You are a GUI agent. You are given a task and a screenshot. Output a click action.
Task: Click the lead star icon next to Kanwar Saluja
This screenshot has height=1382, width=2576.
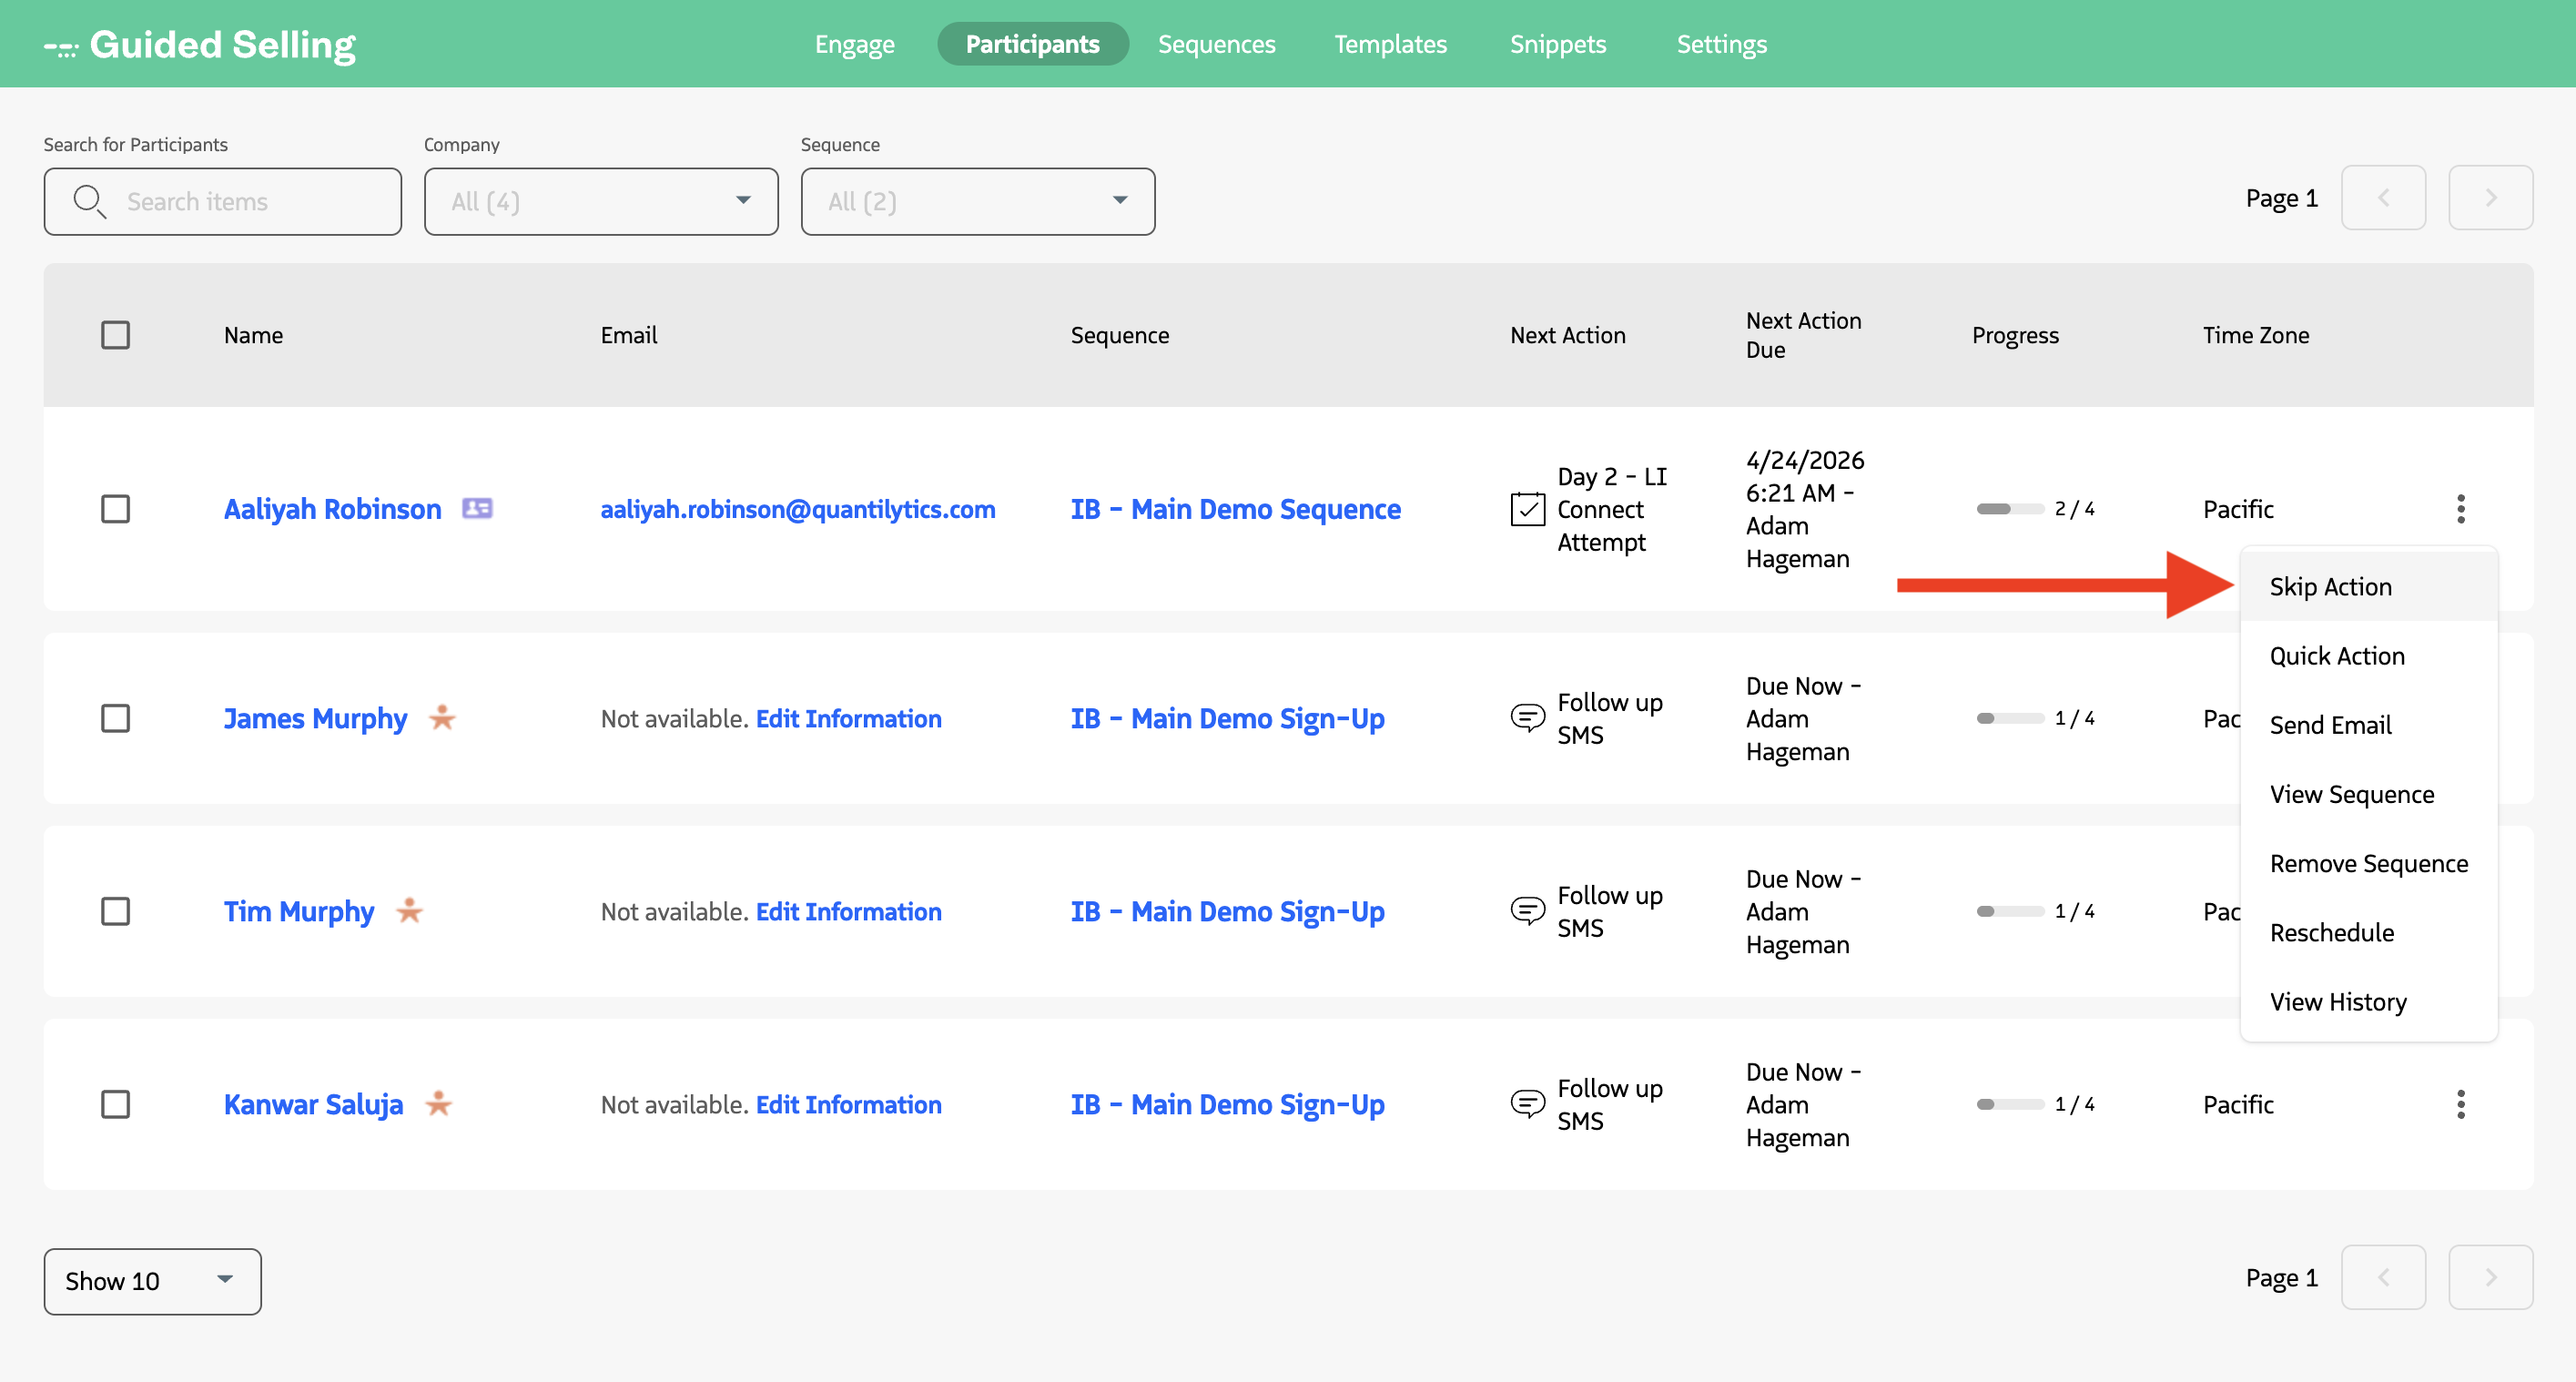pyautogui.click(x=438, y=1103)
